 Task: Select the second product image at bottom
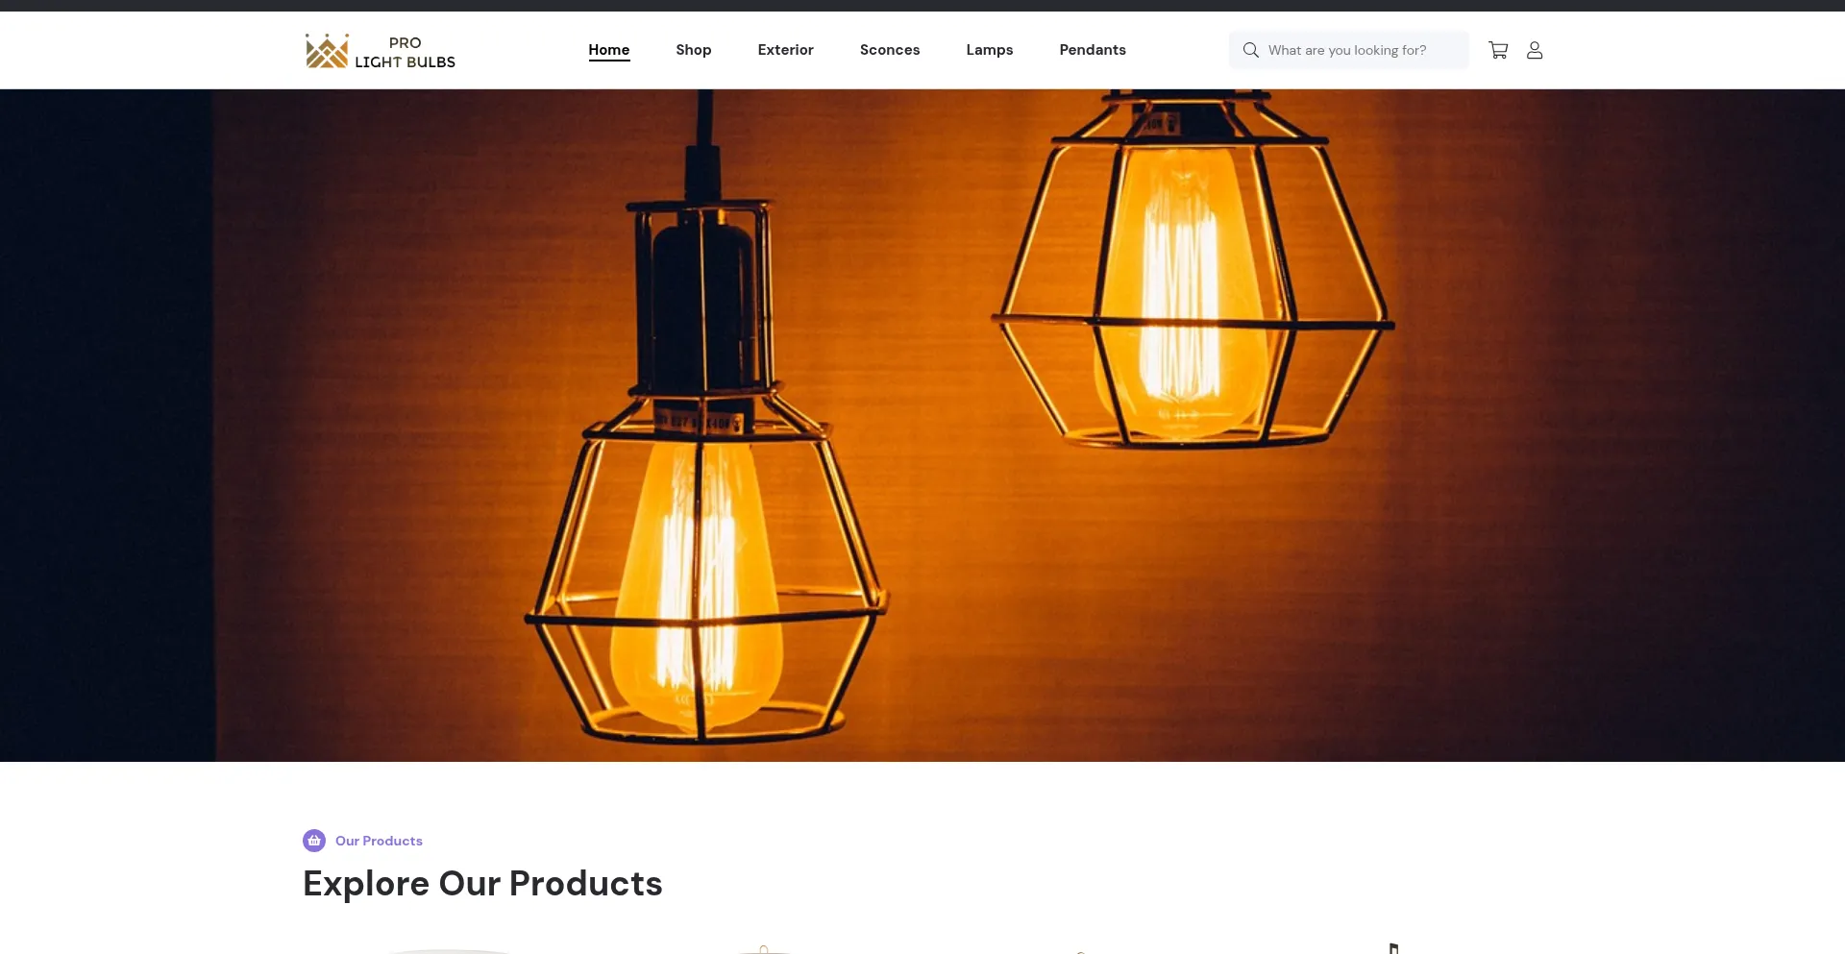[x=764, y=949]
